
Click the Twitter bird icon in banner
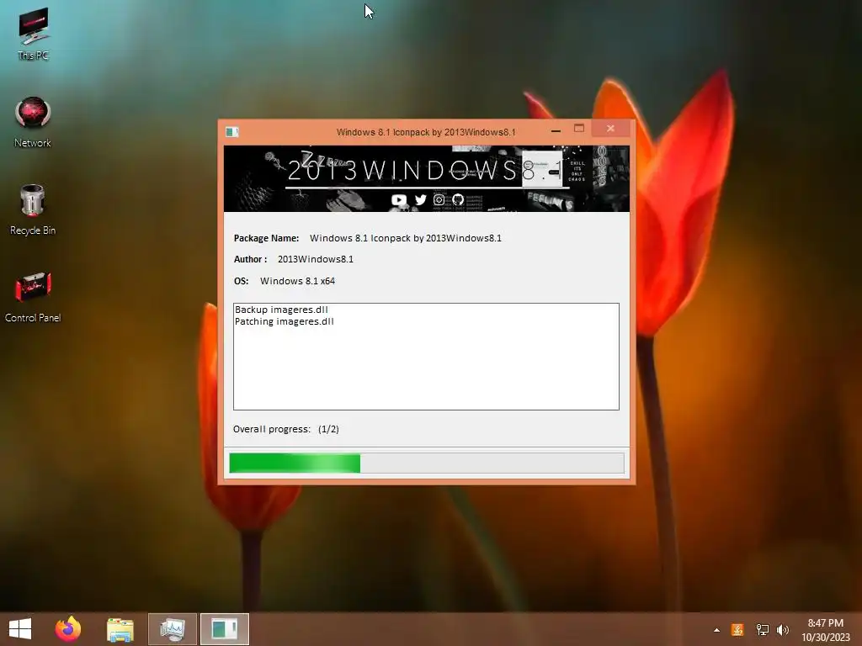point(421,200)
